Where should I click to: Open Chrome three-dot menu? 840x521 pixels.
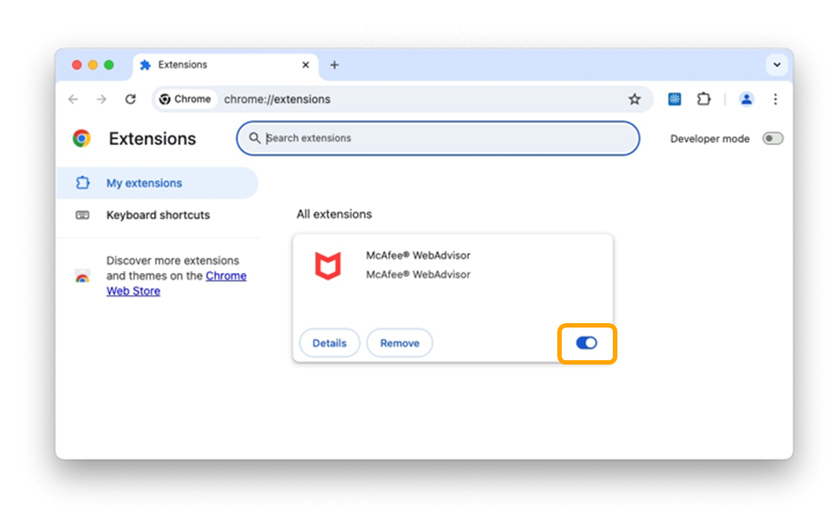coord(775,99)
